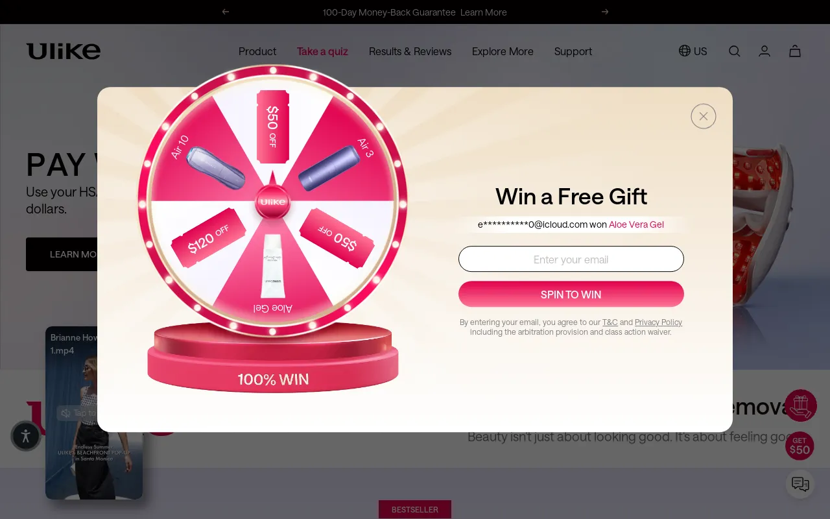Open the shopping bag icon
The image size is (830, 519).
[795, 51]
